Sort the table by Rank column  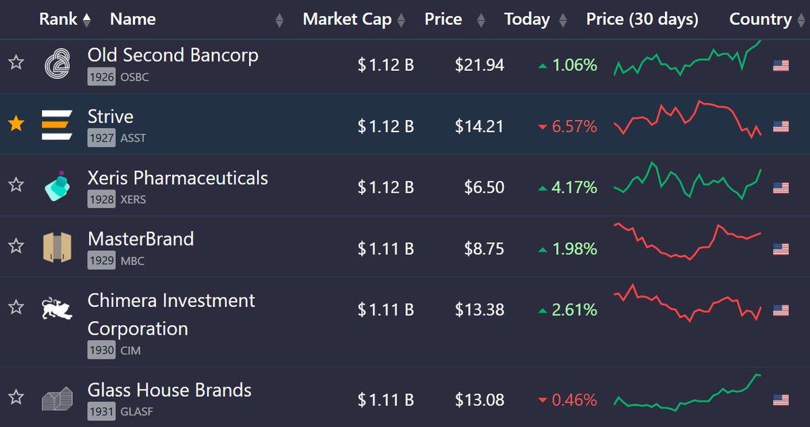point(65,20)
